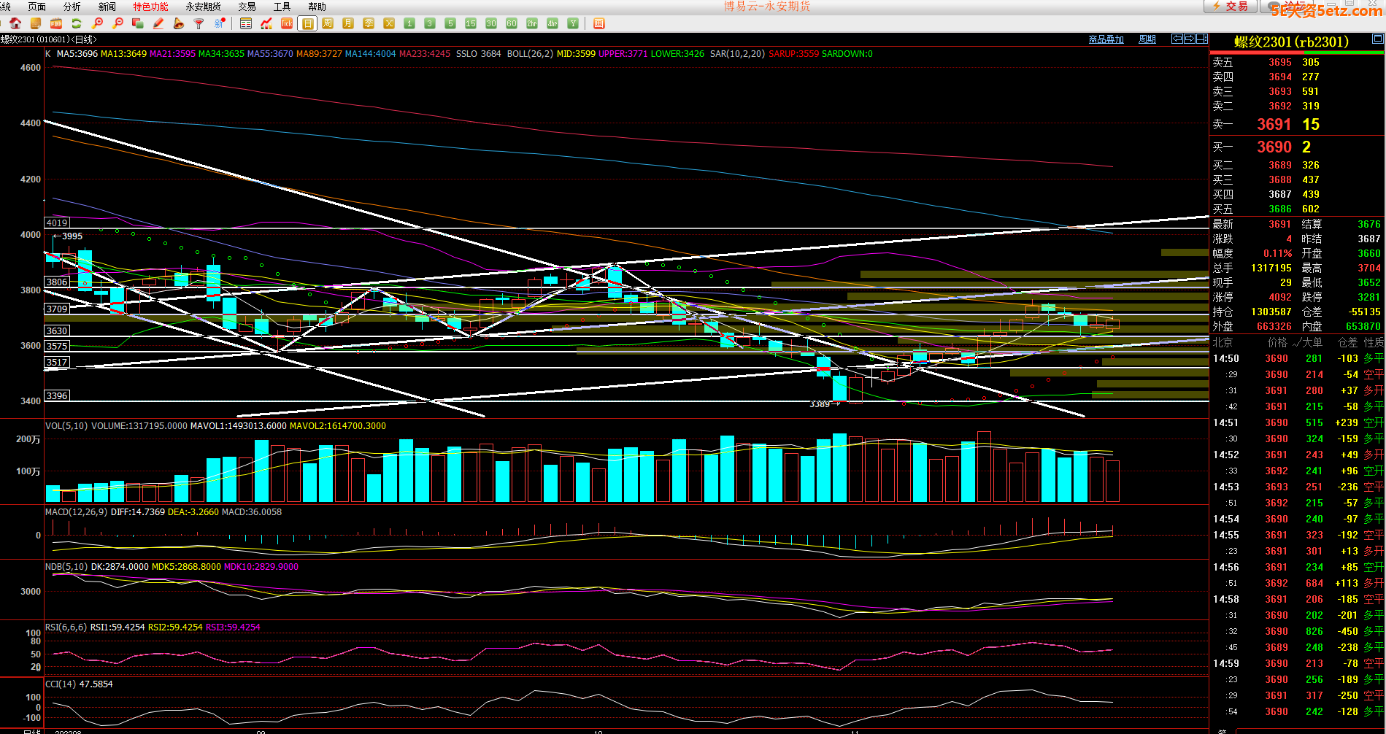Open the 交易 menu
Image resolution: width=1386 pixels, height=734 pixels.
(247, 7)
